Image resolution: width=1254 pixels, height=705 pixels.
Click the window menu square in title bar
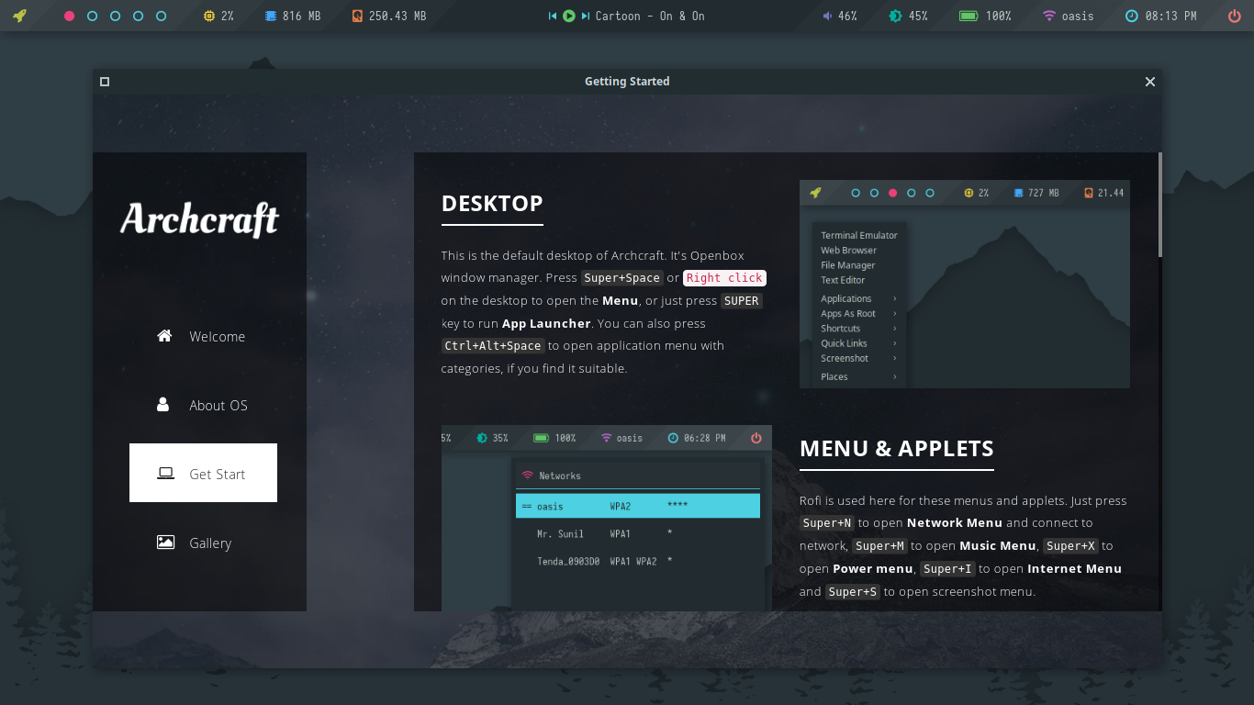(x=105, y=82)
